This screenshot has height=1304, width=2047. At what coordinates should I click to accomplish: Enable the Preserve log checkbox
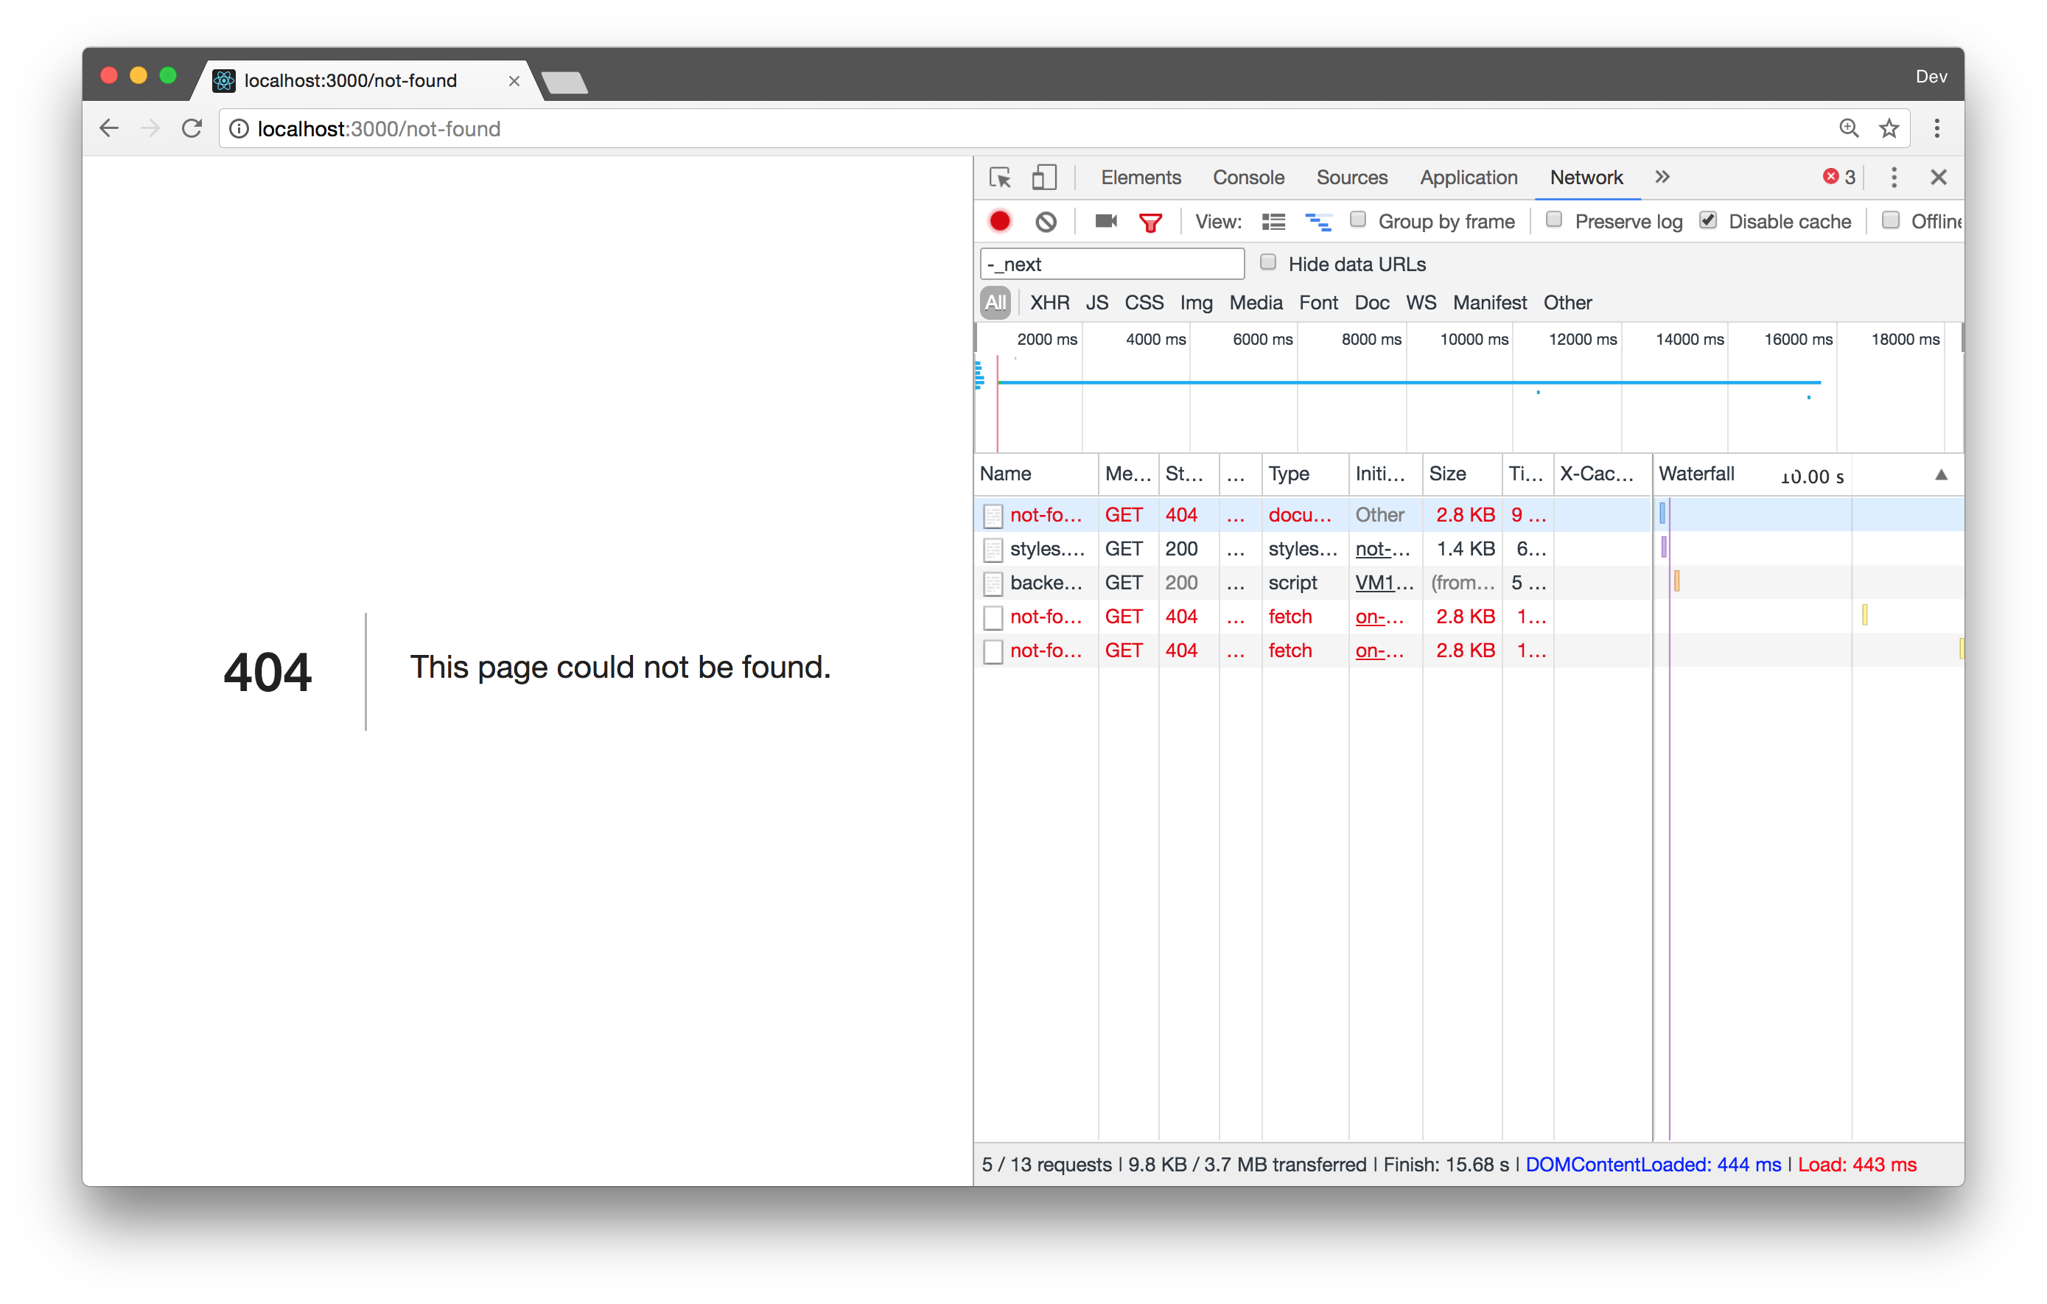[x=1554, y=220]
